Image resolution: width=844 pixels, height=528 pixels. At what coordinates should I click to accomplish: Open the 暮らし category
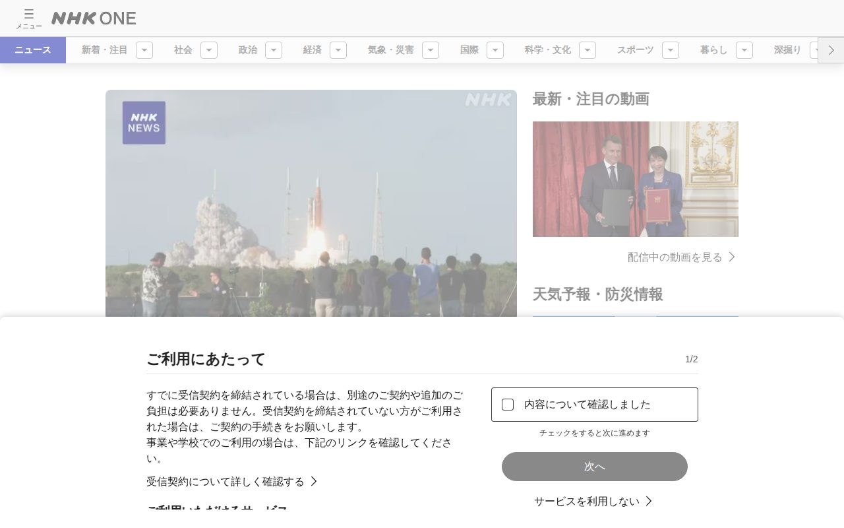pos(713,50)
